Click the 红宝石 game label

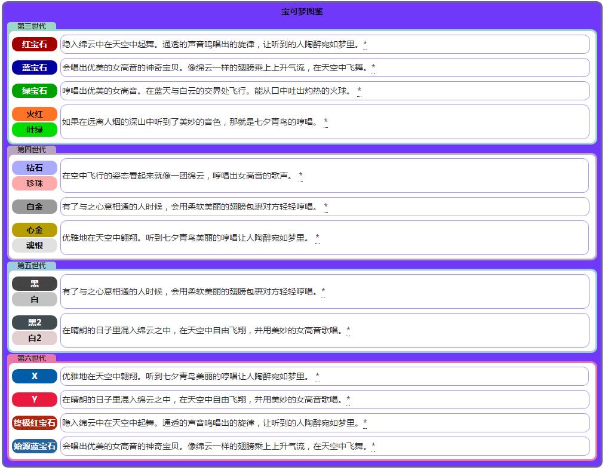click(x=34, y=44)
